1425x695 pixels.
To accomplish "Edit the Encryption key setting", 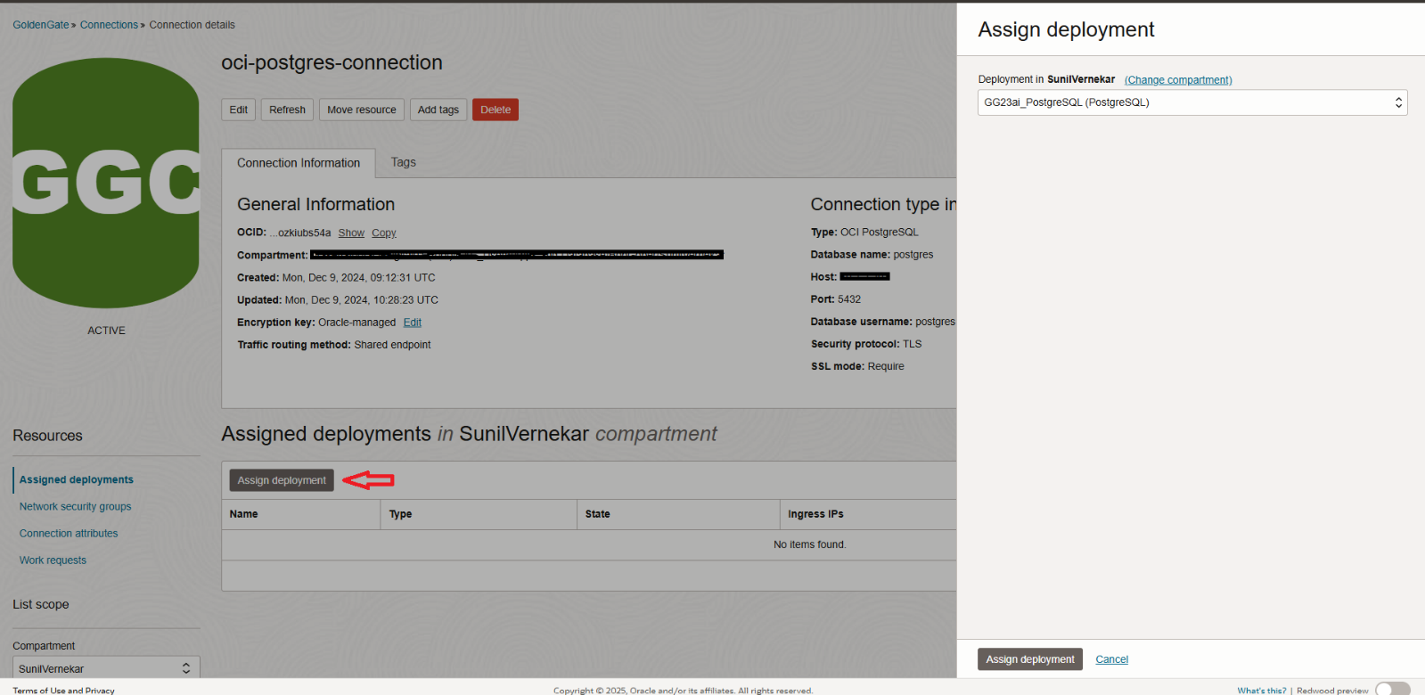I will 412,323.
